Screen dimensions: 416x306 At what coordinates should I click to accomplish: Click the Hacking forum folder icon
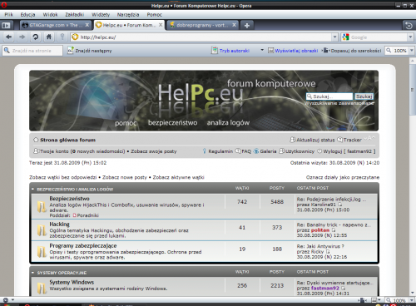[42, 230]
